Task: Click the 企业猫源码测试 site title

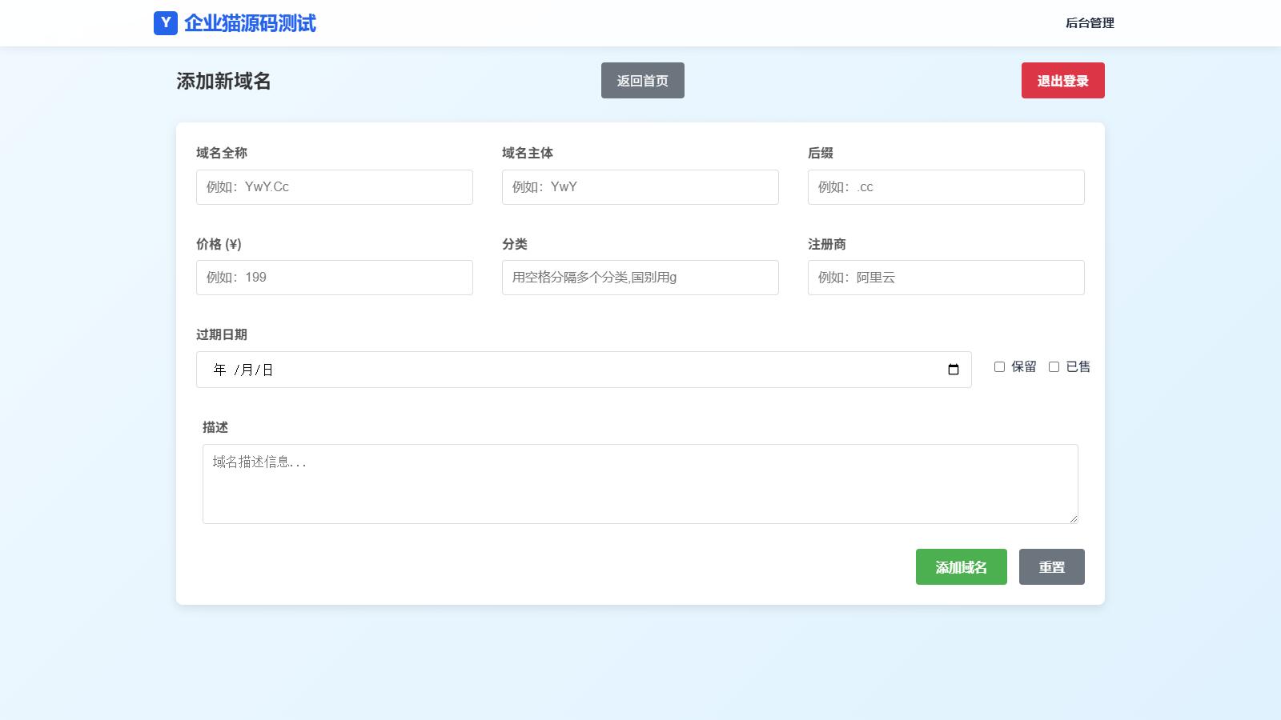Action: point(250,23)
